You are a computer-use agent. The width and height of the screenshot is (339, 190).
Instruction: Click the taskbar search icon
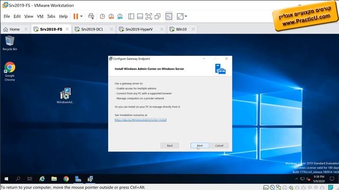(18, 179)
